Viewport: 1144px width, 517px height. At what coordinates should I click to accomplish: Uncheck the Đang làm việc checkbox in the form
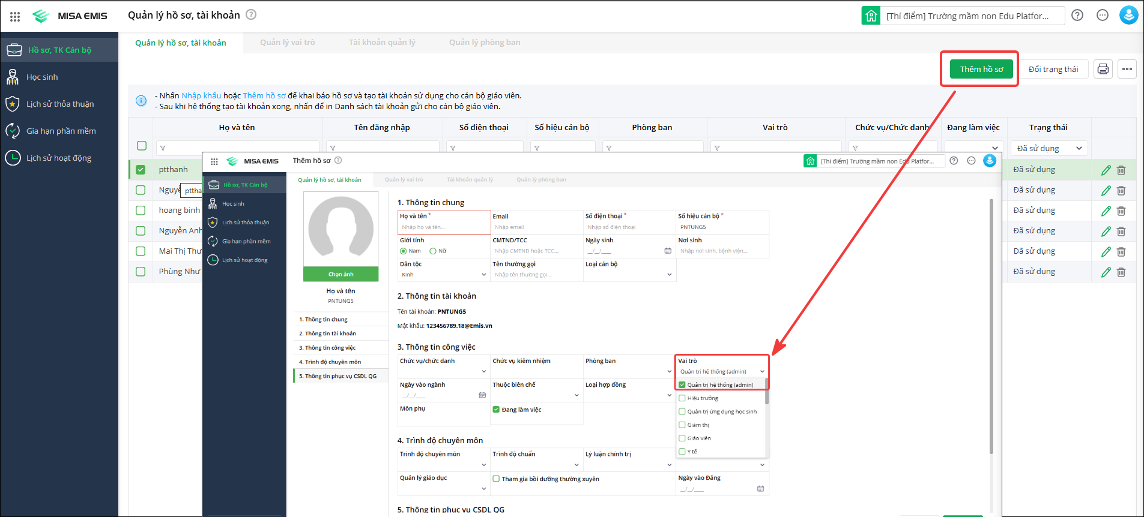pyautogui.click(x=496, y=410)
